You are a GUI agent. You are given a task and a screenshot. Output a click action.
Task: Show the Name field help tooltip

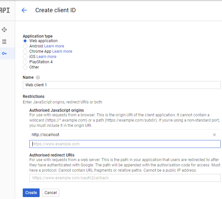point(38,77)
